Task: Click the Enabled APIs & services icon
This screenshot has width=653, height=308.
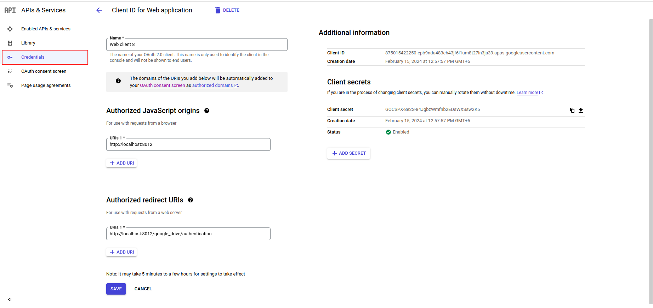Action: (x=10, y=29)
